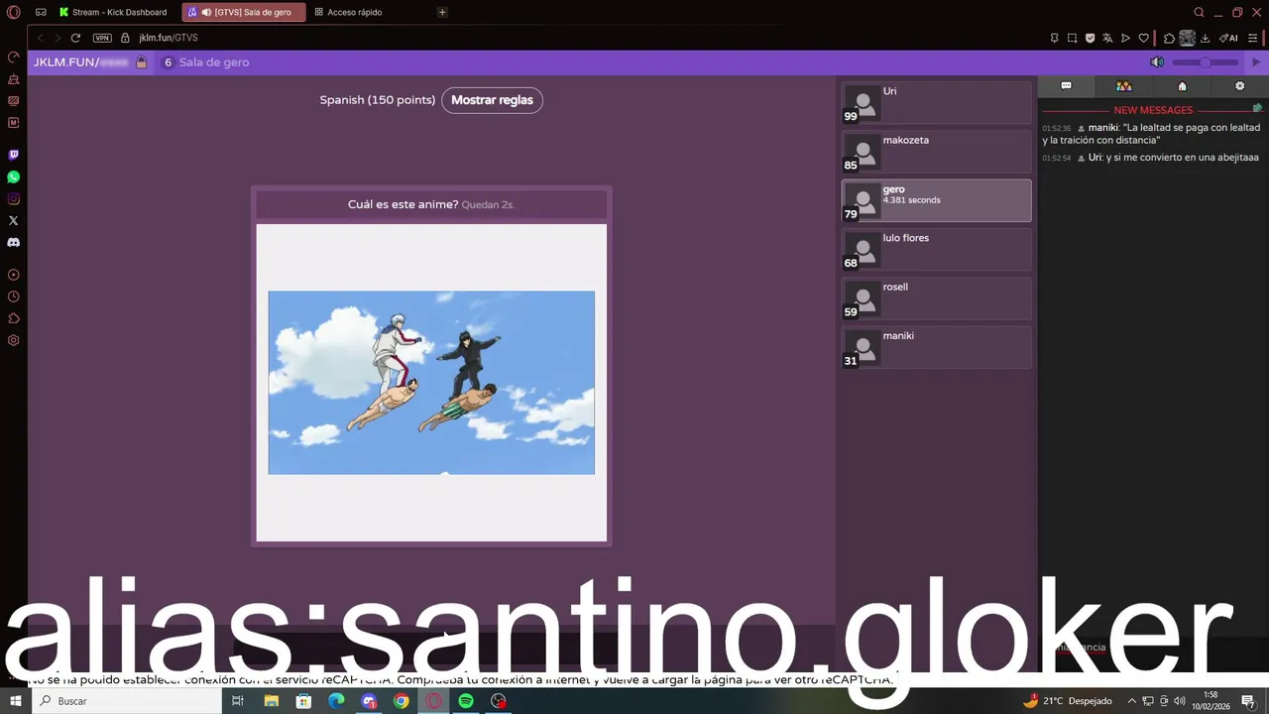Click maniki's name in chat message
Image resolution: width=1269 pixels, height=714 pixels.
1103,128
